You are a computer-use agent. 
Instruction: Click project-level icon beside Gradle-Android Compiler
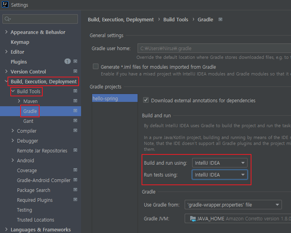tap(75, 180)
